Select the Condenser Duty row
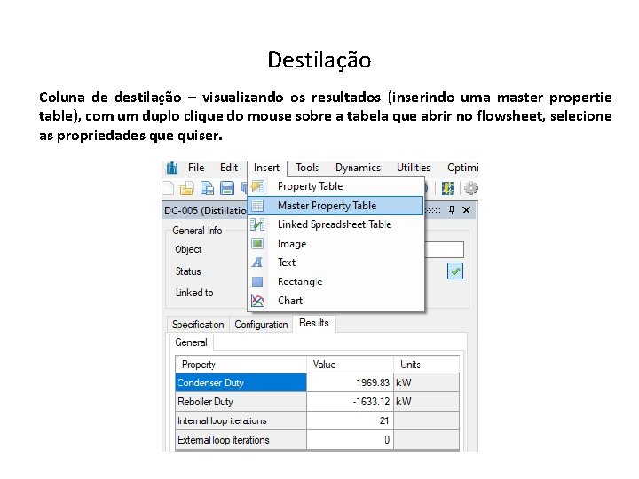Screen dimensions: 639x479 (x=317, y=382)
